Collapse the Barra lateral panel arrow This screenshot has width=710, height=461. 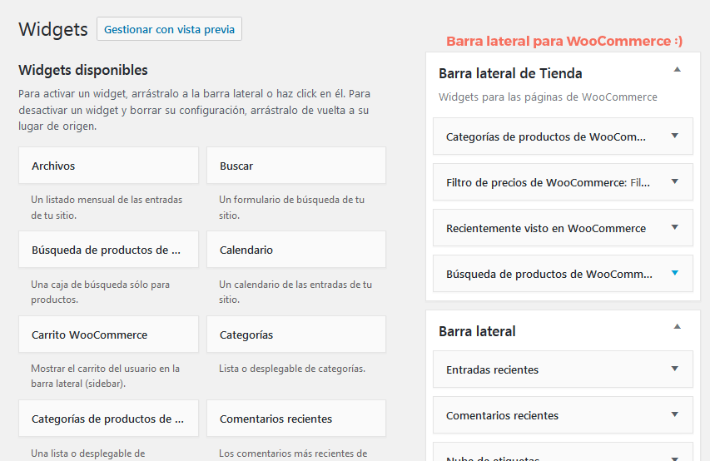678,327
